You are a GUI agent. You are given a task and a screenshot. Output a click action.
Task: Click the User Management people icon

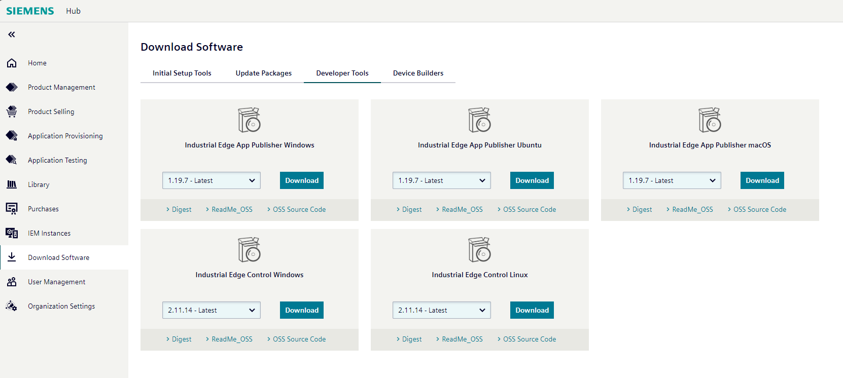[x=12, y=282]
